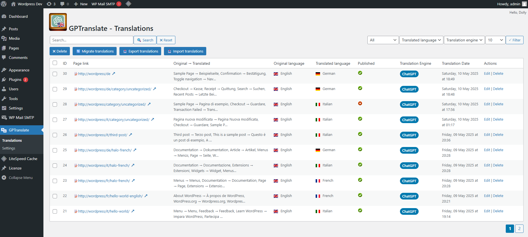Viewport: 528px width, 237px height.
Task: Toggle the select-all checkbox in table header
Action: (x=55, y=63)
